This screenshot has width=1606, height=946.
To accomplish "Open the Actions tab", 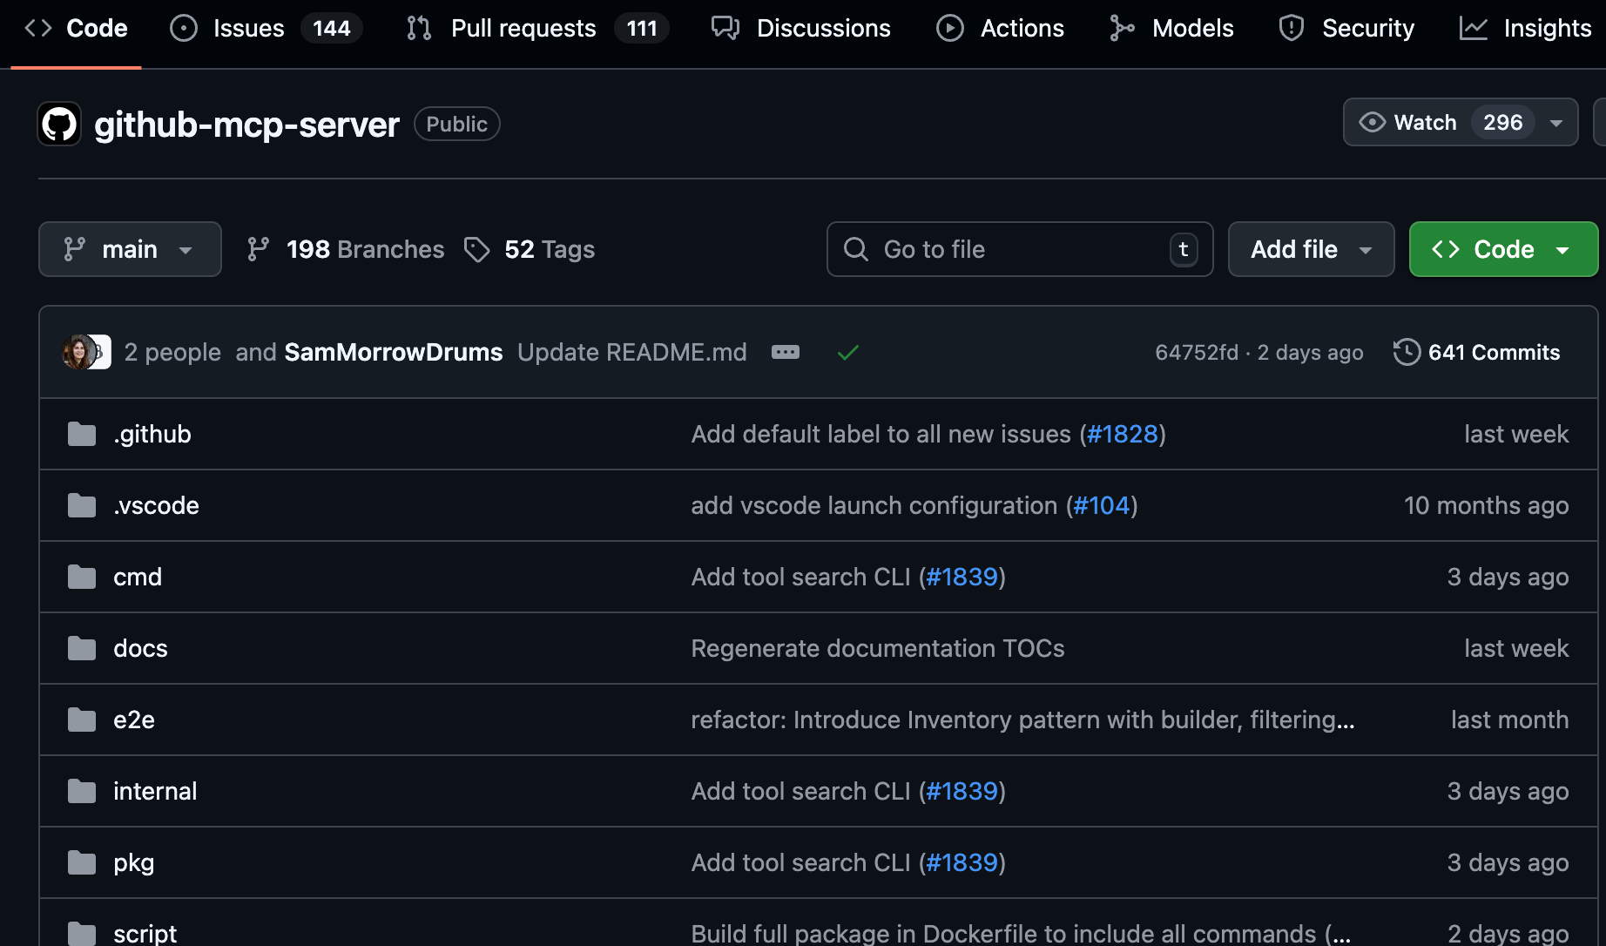I will coord(1000,28).
